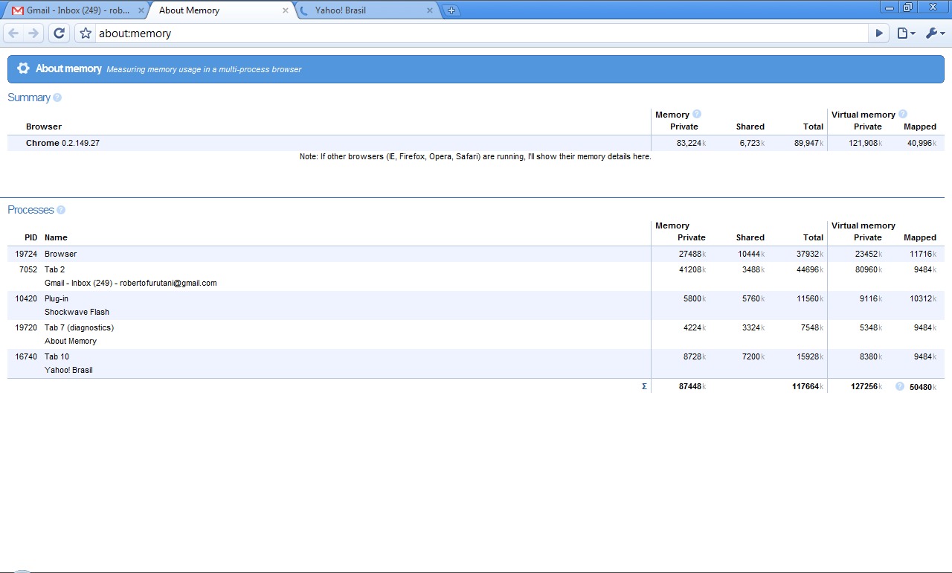Click the virtual private sum 127256k
The height and width of the screenshot is (573, 952).
868,386
